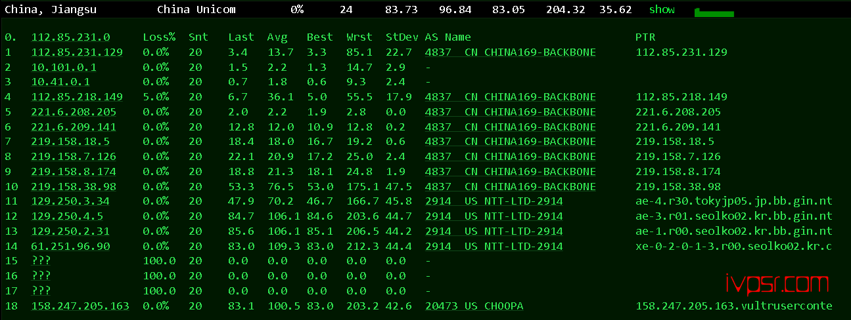The width and height of the screenshot is (851, 320).
Task: Open IP link 219.158.8.174 in hop 9
Action: click(74, 172)
